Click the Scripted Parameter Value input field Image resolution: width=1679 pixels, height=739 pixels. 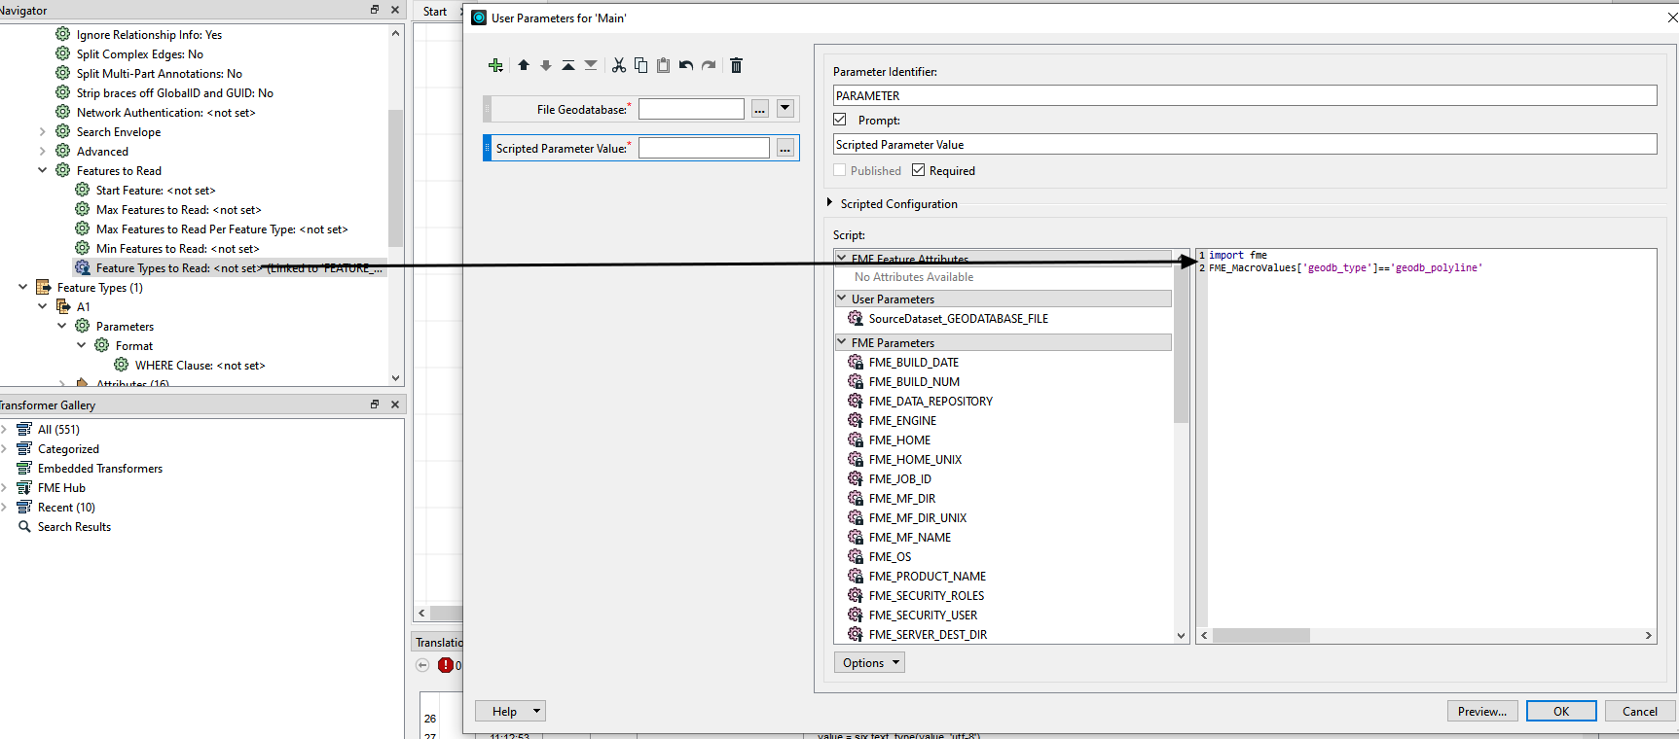tap(704, 148)
